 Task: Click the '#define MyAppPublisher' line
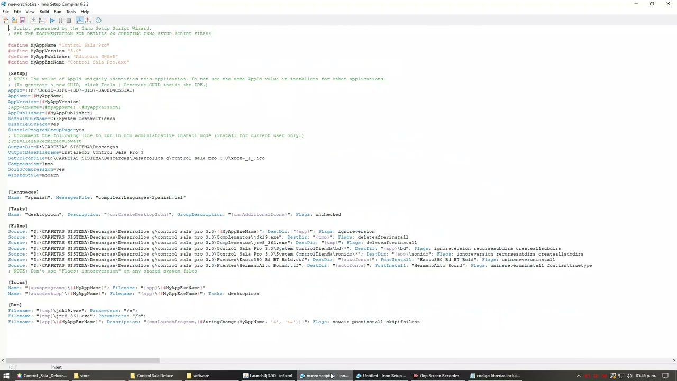pyautogui.click(x=63, y=57)
